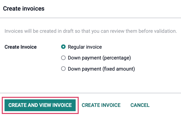Pick the Down payment (fixed amount) radio circle
The width and height of the screenshot is (181, 118).
click(63, 69)
